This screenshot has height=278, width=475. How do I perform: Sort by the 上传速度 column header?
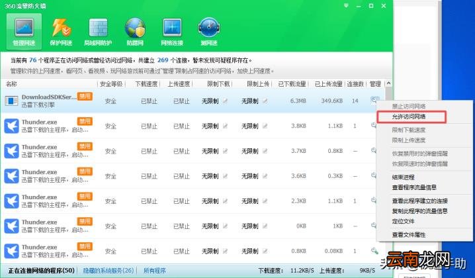179,84
